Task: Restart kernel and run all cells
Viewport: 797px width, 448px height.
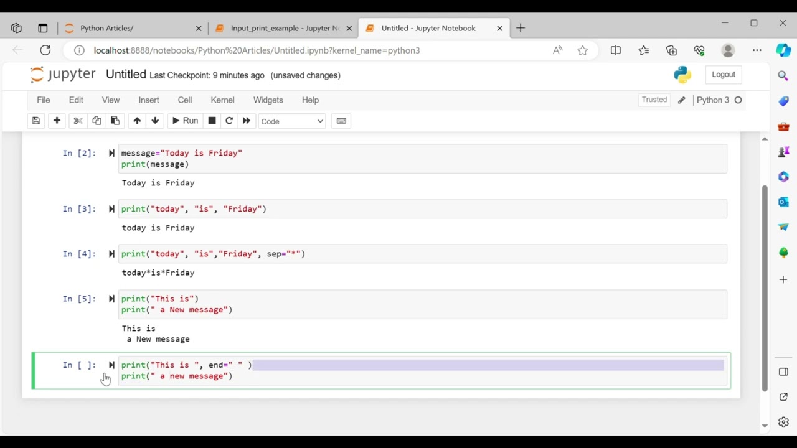Action: pyautogui.click(x=247, y=121)
